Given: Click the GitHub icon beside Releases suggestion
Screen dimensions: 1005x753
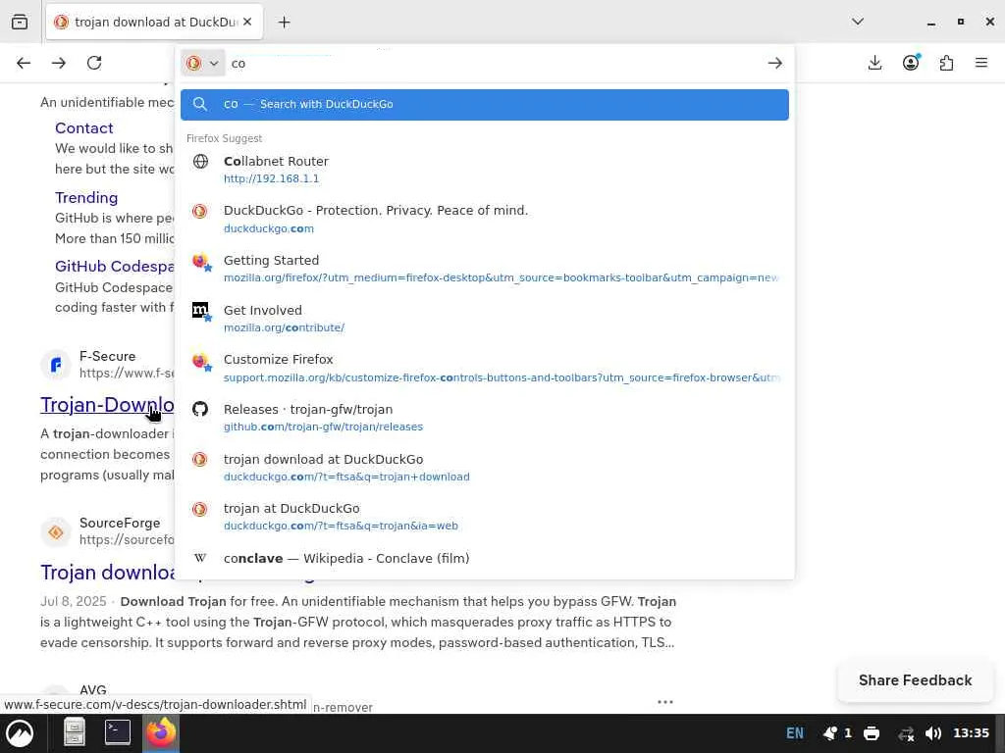Looking at the screenshot, I should (x=200, y=409).
